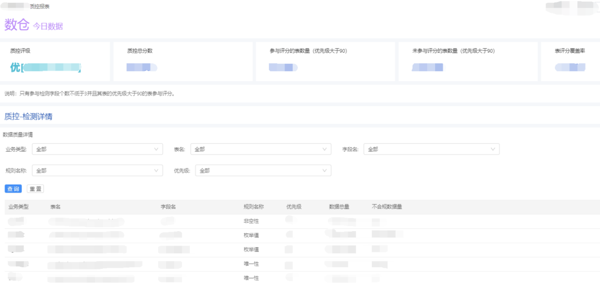Image resolution: width=600 pixels, height=285 pixels.
Task: Click the 查询 button
Action: pos(13,188)
